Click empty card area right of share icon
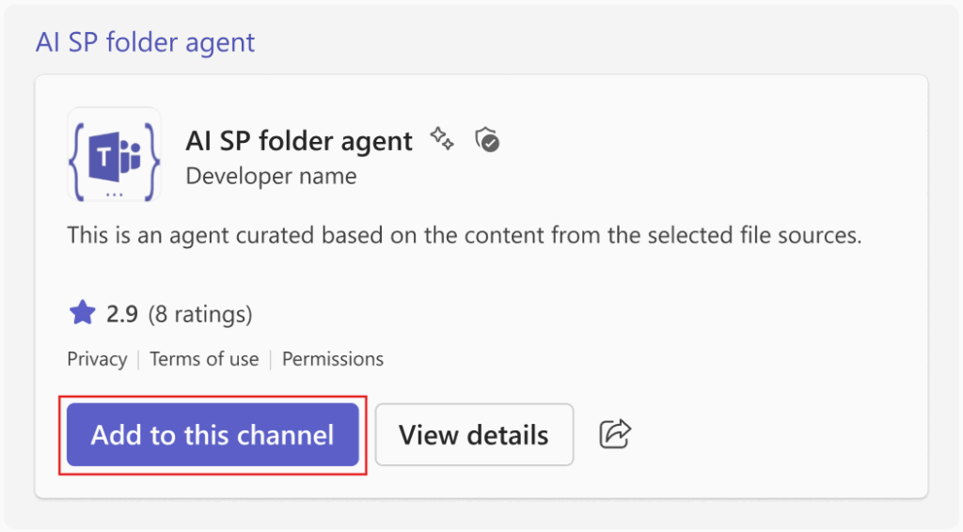 (781, 434)
